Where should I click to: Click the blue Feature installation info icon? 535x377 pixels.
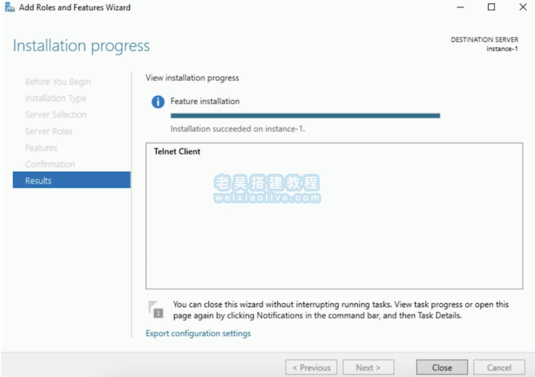[158, 102]
